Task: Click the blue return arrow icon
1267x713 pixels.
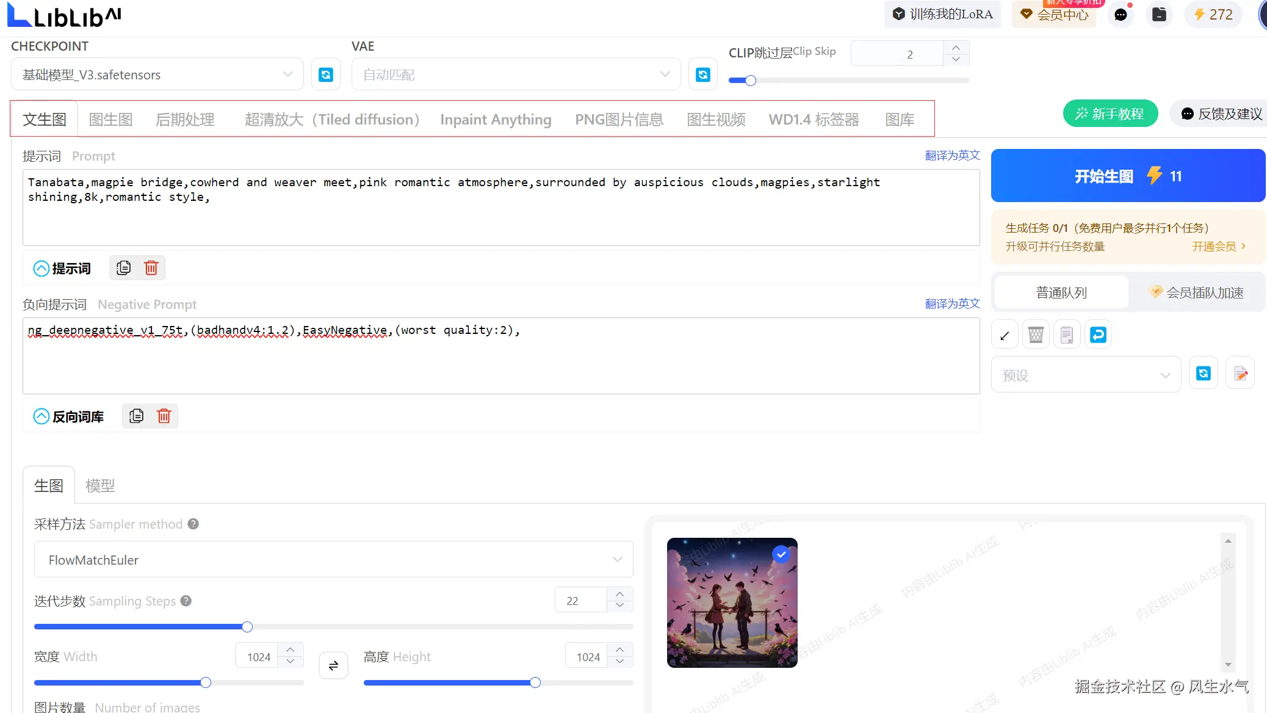Action: [1098, 335]
